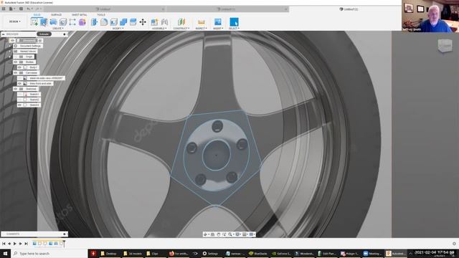Screen dimensions: 459x258
Task: Toggle visibility eye of root component
Action: pyautogui.click(x=13, y=40)
